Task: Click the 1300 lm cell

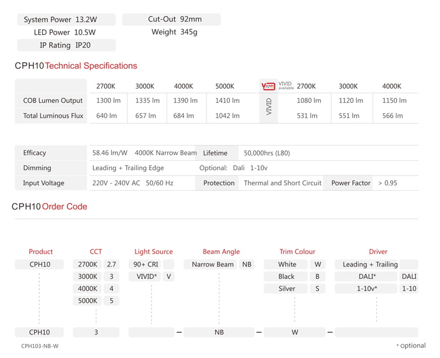Action: point(109,100)
